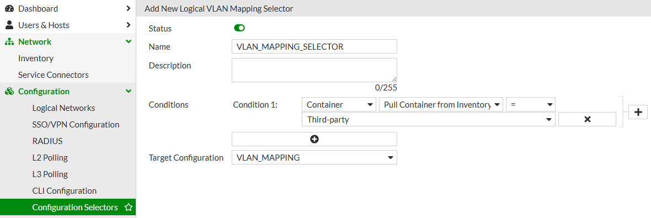Collapse the Network section chevron
The width and height of the screenshot is (651, 218).
tap(129, 41)
